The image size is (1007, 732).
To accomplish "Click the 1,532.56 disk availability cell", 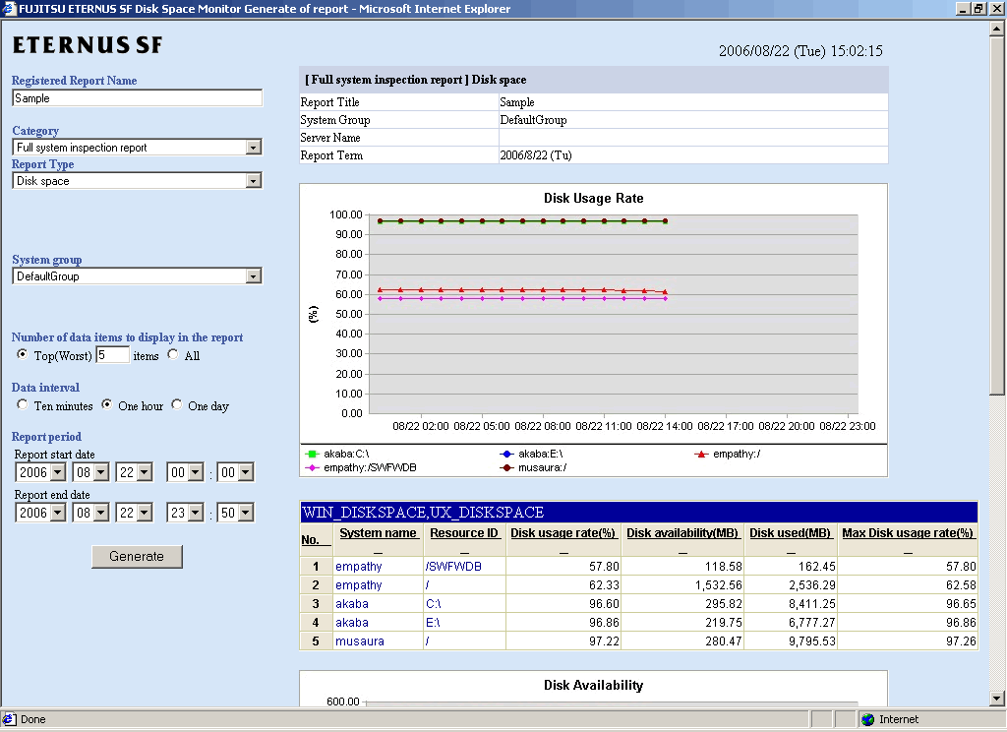I will tap(682, 584).
